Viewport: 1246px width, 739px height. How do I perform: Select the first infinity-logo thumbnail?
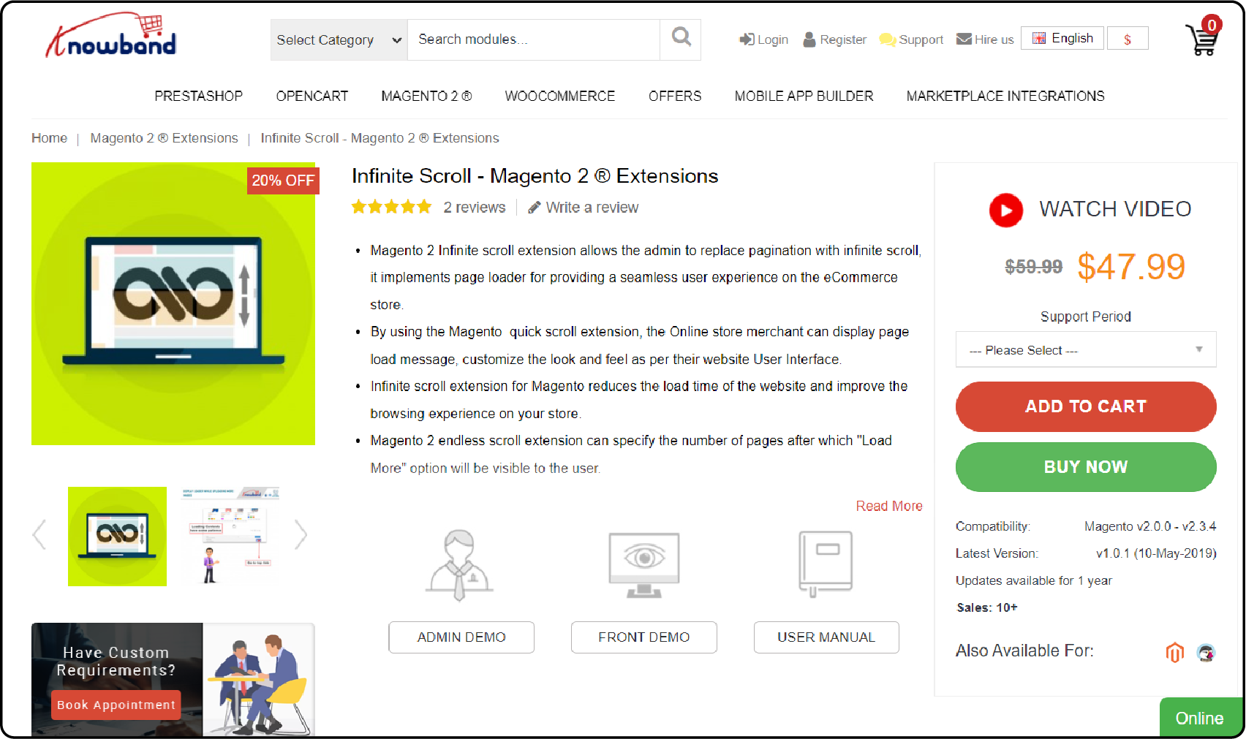point(117,537)
